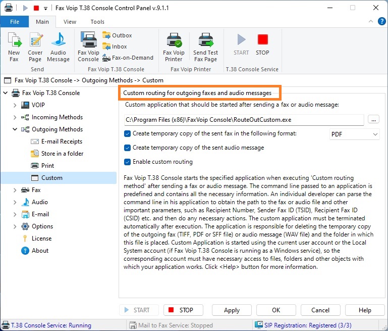
Task: Expand the Audio tree node
Action: click(15, 202)
